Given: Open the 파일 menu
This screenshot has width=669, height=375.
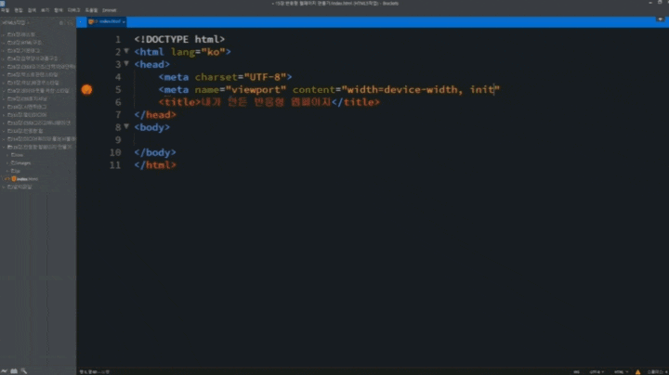Looking at the screenshot, I should (x=6, y=10).
